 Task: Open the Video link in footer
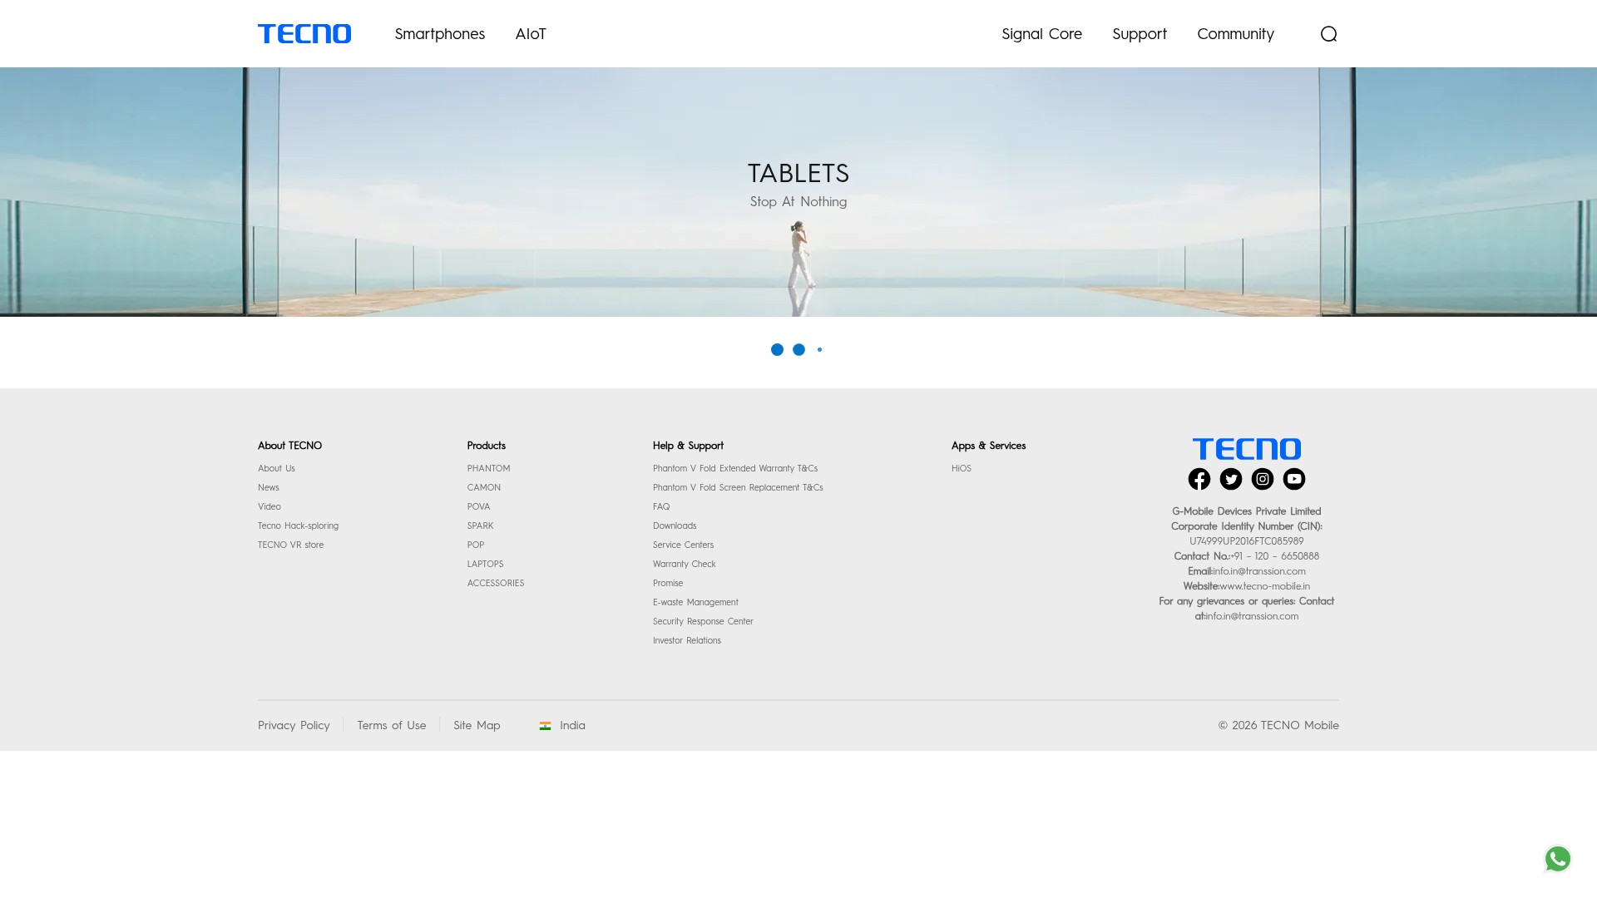(x=269, y=507)
